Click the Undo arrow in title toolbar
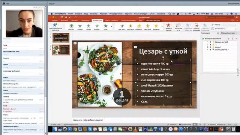Screen dimensions: 240x135 coord(70,17)
